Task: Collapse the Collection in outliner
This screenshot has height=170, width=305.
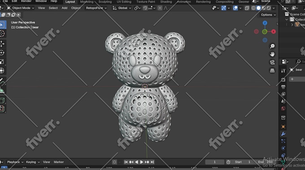Action: (287, 20)
